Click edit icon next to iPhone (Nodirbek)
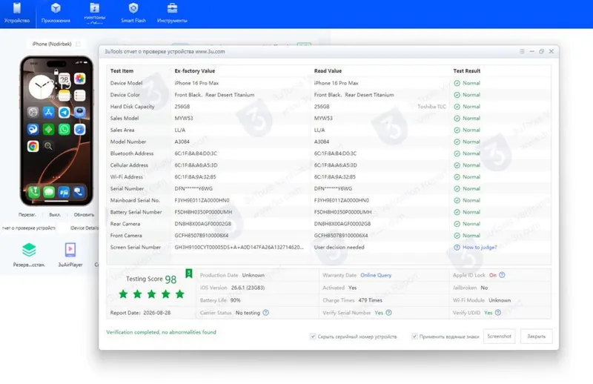The height and width of the screenshot is (384, 593). coord(79,44)
